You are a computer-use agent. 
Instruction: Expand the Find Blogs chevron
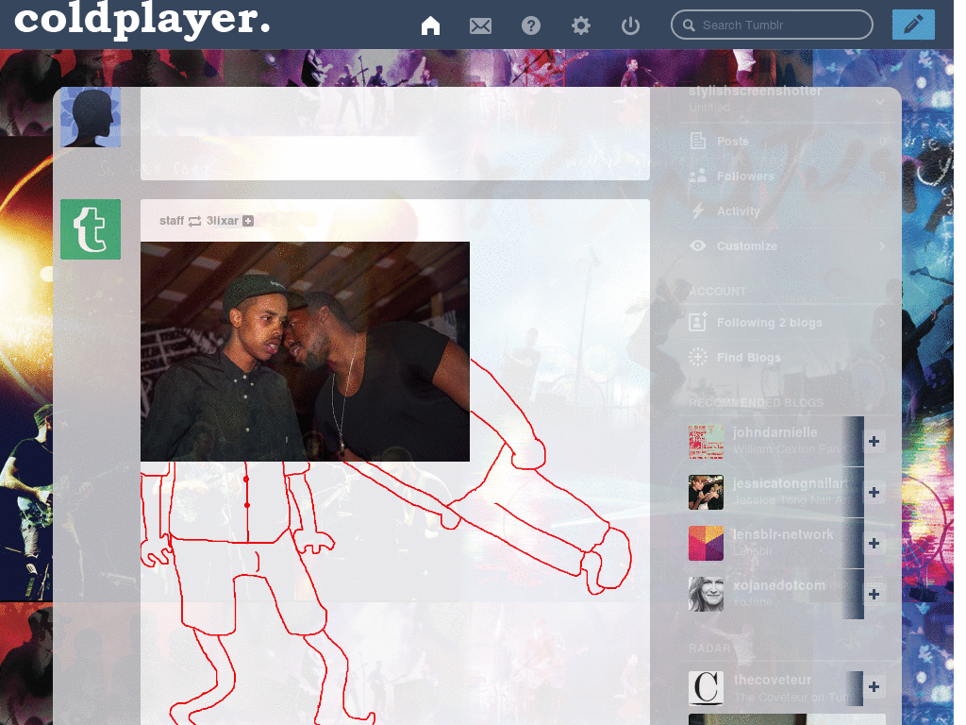882,358
